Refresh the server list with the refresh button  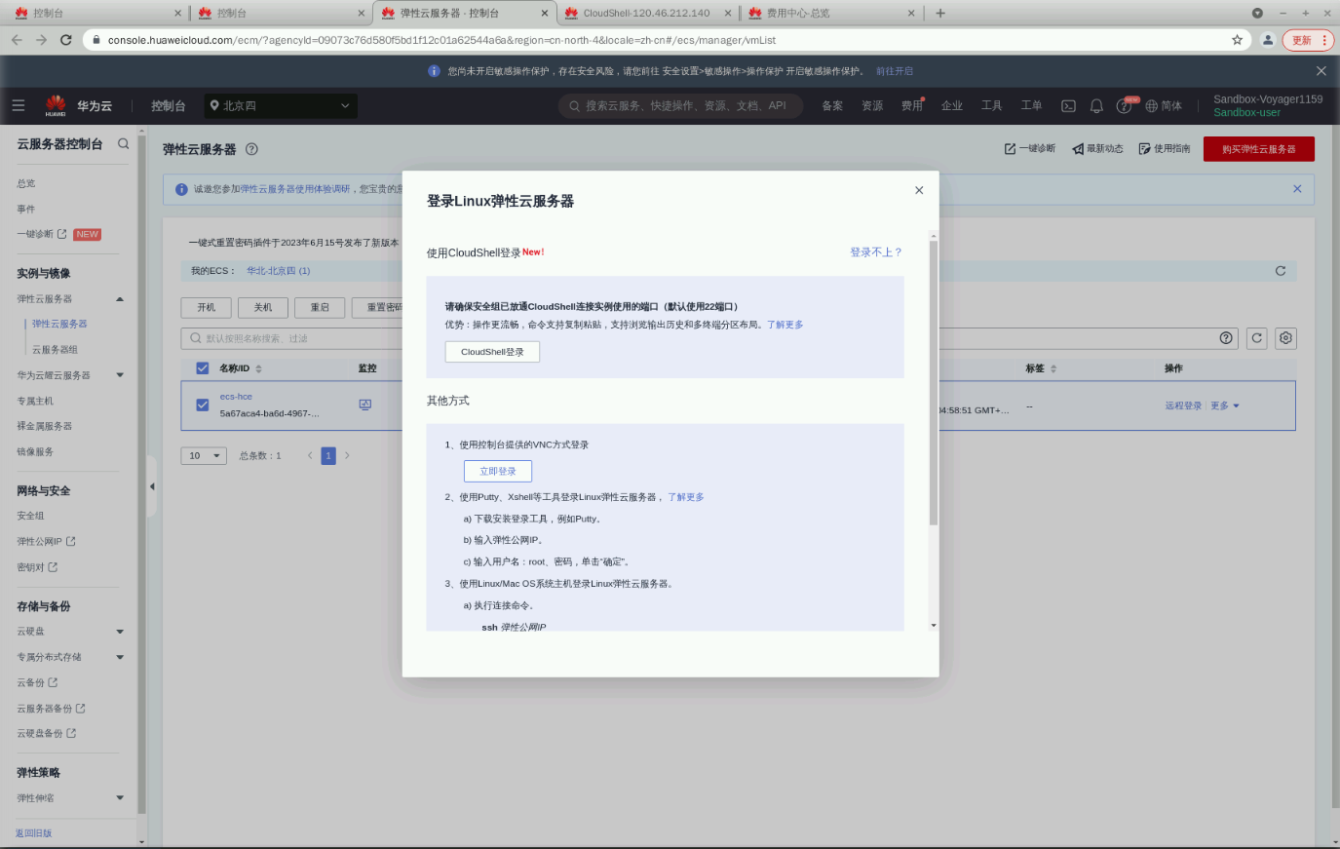coord(1257,338)
